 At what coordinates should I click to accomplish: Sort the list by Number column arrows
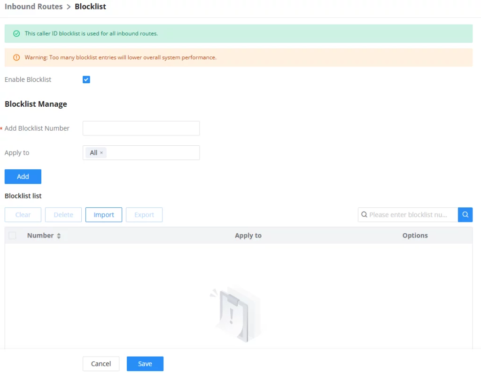coord(59,236)
